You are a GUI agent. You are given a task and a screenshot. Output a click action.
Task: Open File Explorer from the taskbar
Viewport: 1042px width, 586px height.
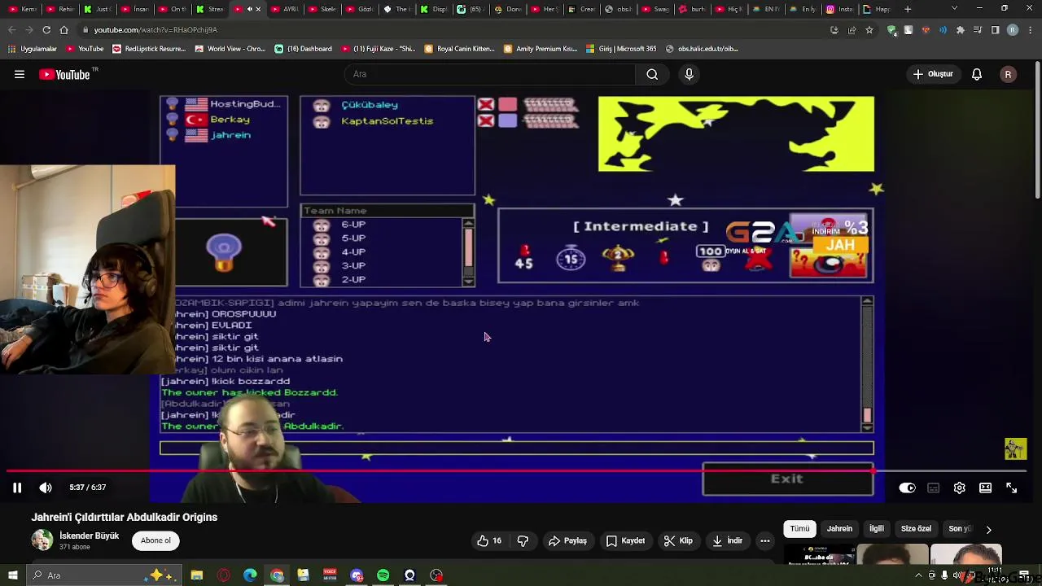pos(197,575)
